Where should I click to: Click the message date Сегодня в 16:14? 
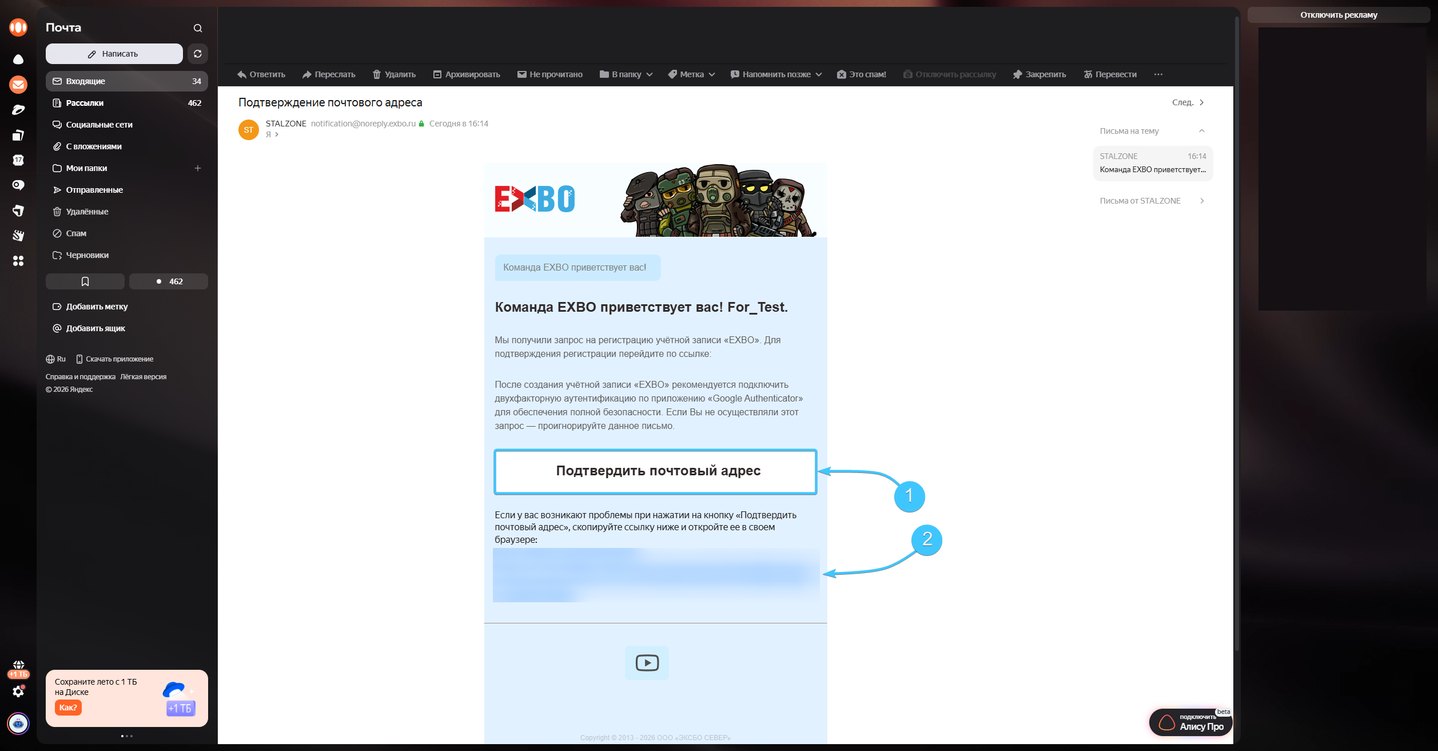(459, 124)
